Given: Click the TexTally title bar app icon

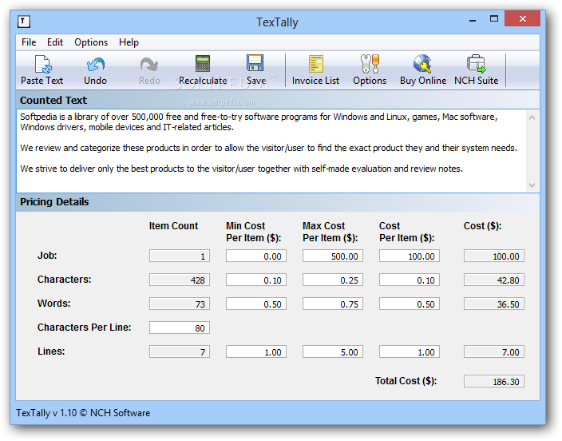Looking at the screenshot, I should coord(25,22).
